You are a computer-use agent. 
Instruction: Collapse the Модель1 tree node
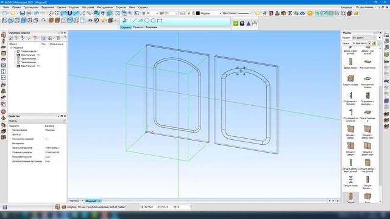11,47
